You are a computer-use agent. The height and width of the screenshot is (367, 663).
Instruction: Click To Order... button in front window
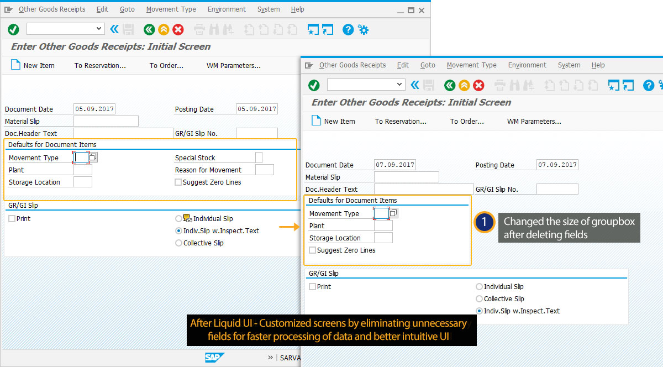[x=467, y=121]
